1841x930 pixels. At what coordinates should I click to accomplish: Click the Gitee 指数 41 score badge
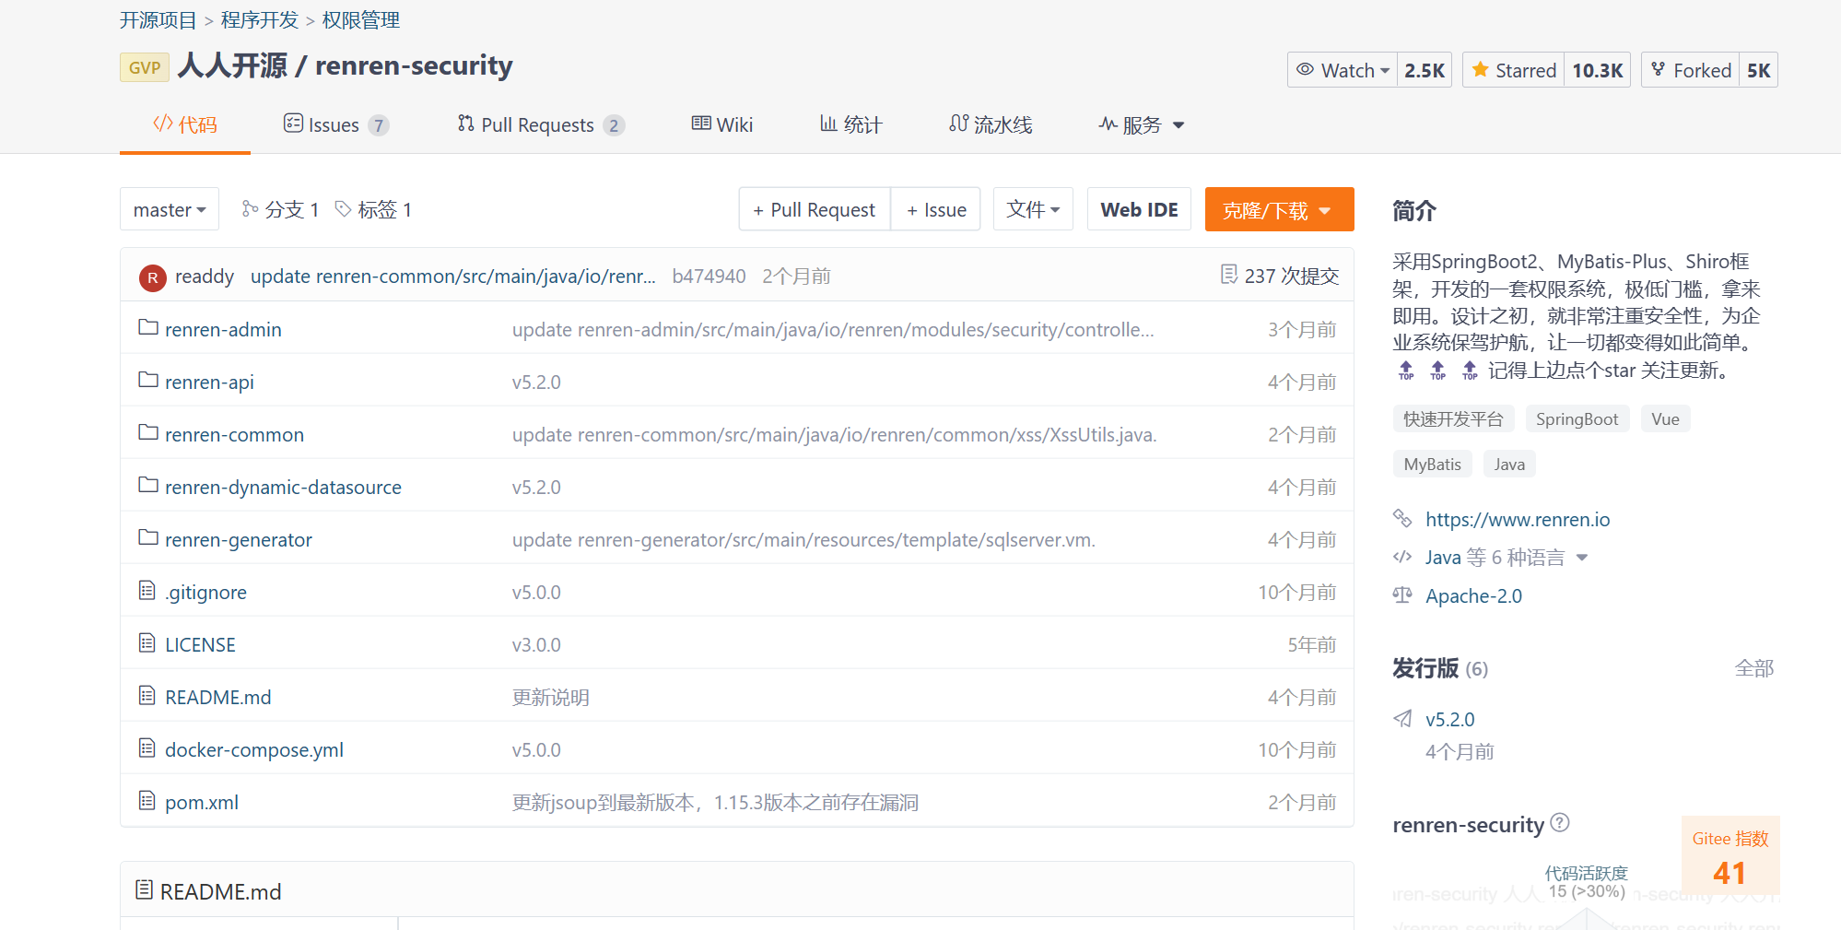pyautogui.click(x=1730, y=855)
